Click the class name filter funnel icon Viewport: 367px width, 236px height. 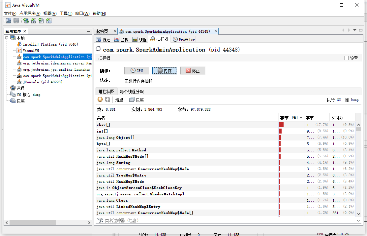coord(100,220)
